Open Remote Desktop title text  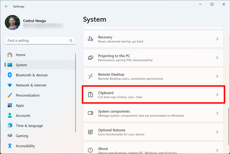point(111,75)
